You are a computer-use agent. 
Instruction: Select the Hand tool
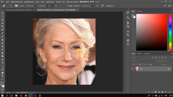pyautogui.click(x=2, y=73)
